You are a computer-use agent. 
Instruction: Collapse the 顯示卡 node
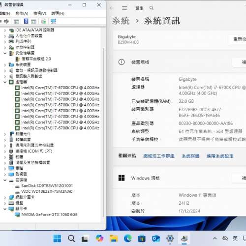click(5, 209)
